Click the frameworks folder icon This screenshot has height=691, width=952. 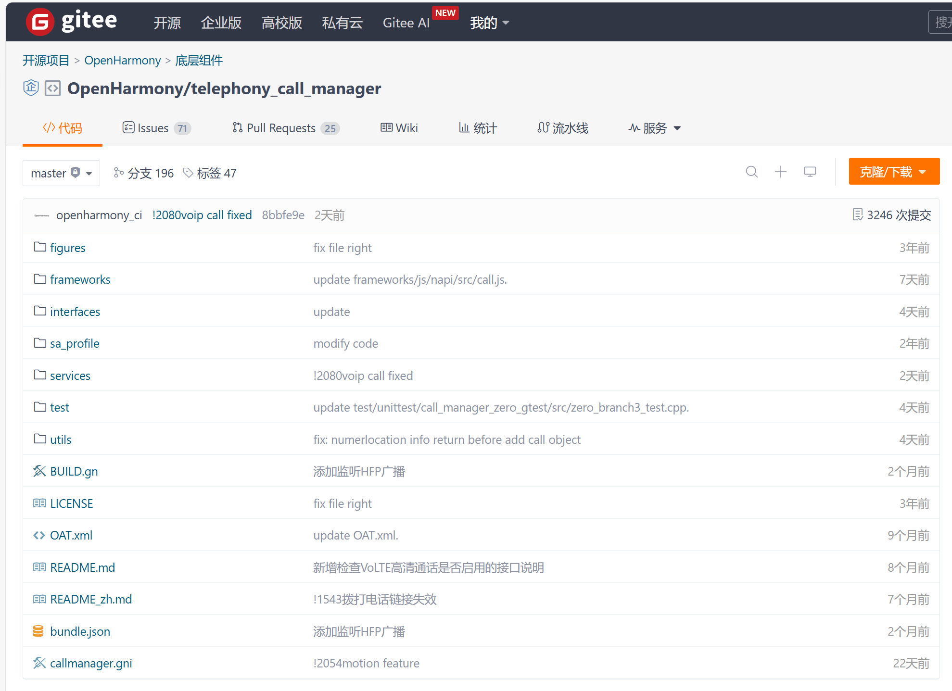[x=40, y=279]
